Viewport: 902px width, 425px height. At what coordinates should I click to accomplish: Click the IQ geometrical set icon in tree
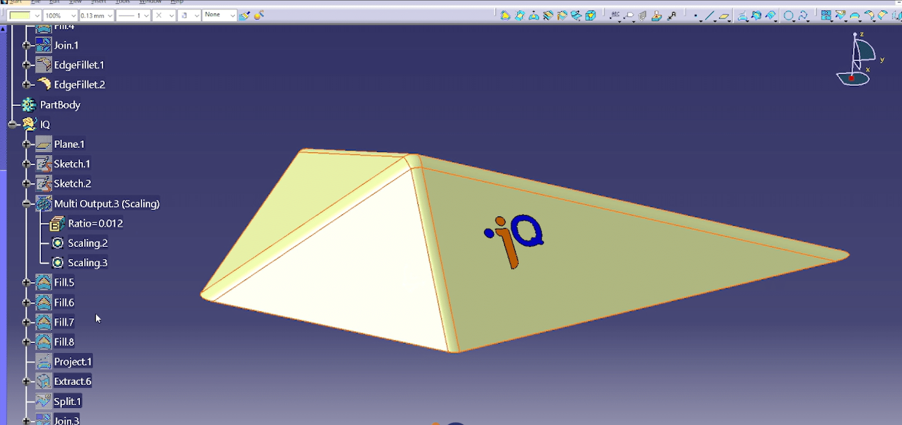click(x=29, y=124)
